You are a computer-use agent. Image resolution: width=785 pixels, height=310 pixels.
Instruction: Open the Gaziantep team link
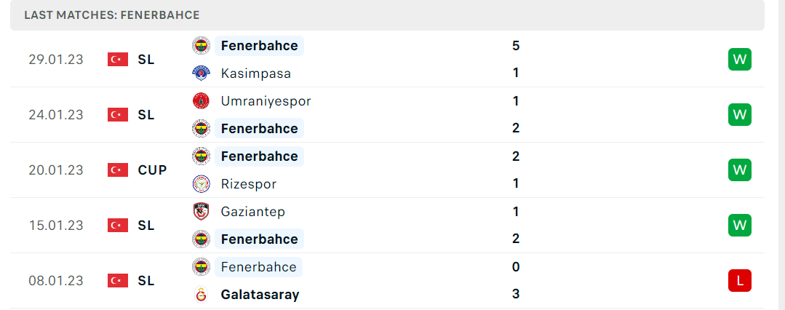(x=253, y=212)
